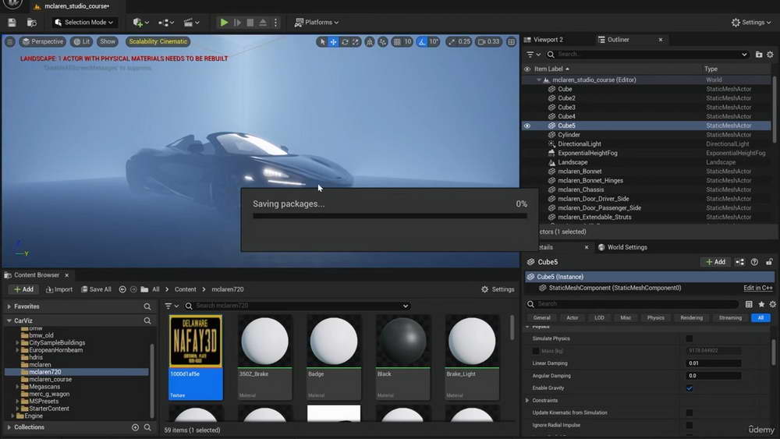
Task: Click the Perspective view button
Action: [x=43, y=42]
